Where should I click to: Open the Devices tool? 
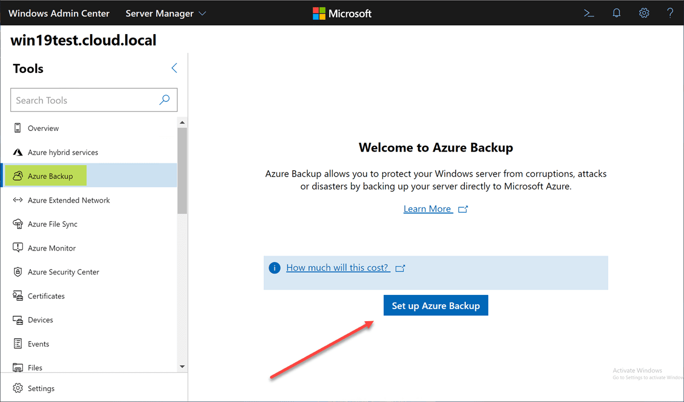pos(47,319)
